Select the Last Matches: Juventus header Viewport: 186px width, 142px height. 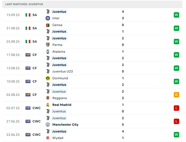click(x=24, y=4)
